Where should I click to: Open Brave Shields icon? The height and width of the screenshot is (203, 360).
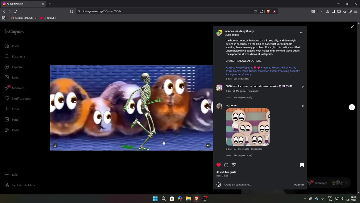(268, 11)
